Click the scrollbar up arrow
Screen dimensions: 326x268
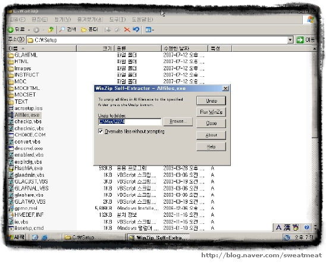coord(315,48)
